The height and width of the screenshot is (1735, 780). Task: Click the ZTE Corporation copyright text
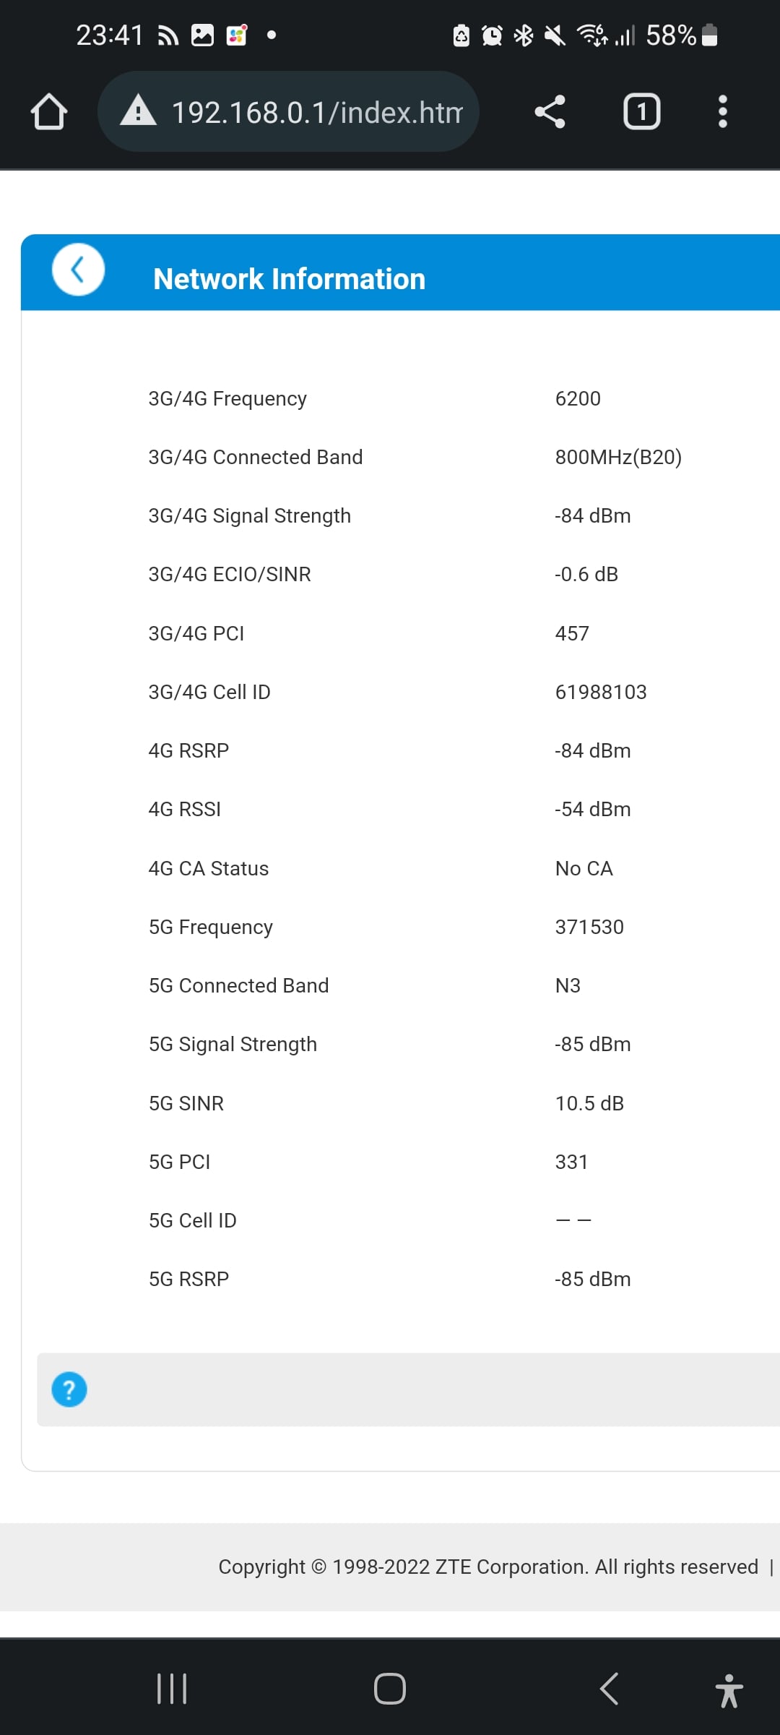coord(487,1567)
